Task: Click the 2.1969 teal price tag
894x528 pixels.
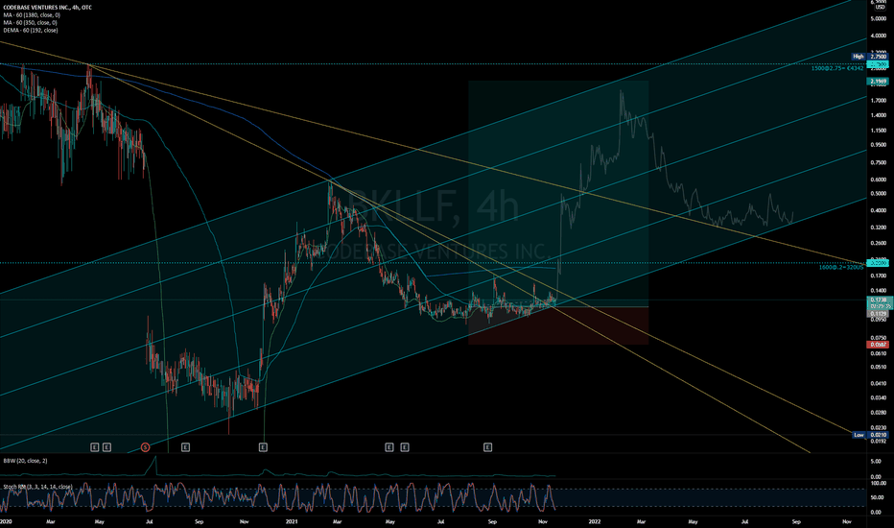Action: pos(880,83)
